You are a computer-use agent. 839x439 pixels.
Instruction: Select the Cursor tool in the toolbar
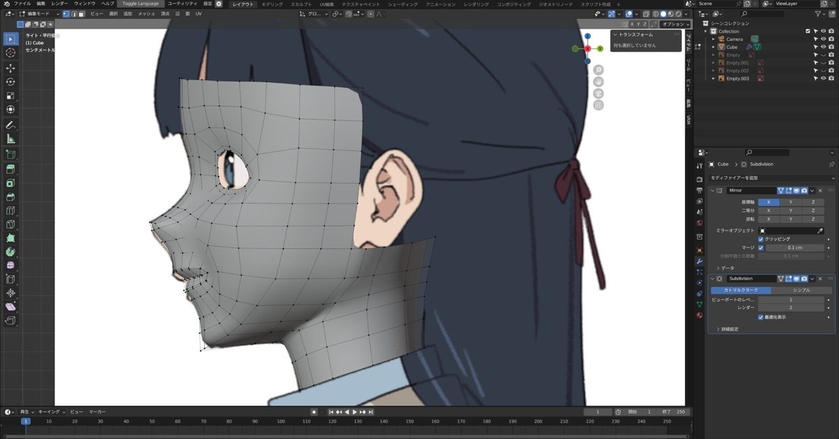(x=10, y=53)
